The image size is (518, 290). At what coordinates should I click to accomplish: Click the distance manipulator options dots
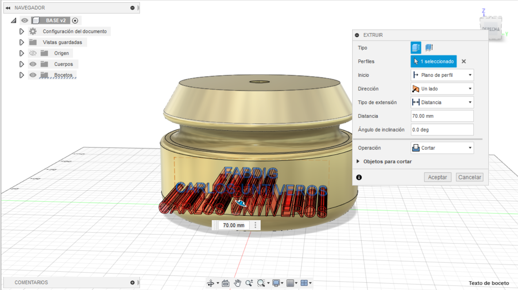(255, 225)
